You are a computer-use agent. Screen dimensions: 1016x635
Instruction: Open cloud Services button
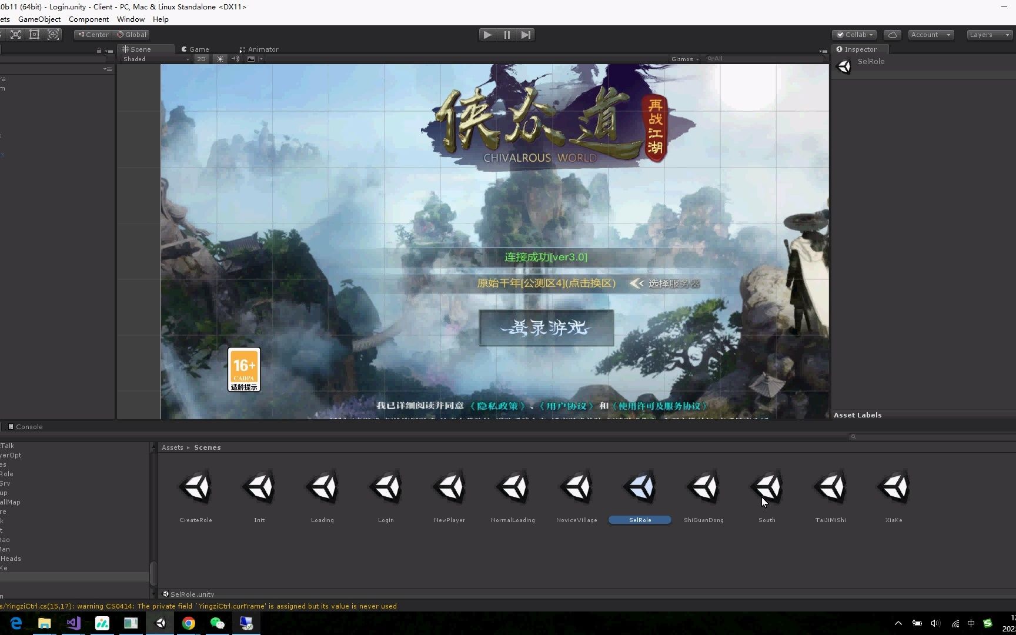893,35
